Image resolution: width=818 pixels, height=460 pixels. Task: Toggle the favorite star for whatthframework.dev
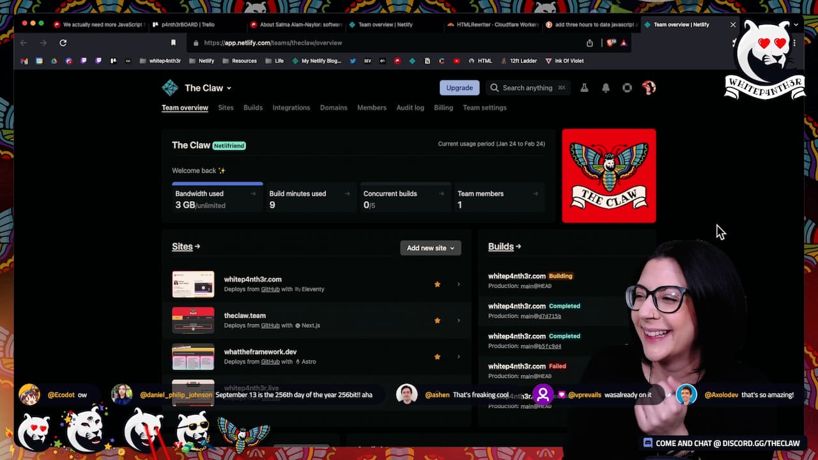coord(437,356)
